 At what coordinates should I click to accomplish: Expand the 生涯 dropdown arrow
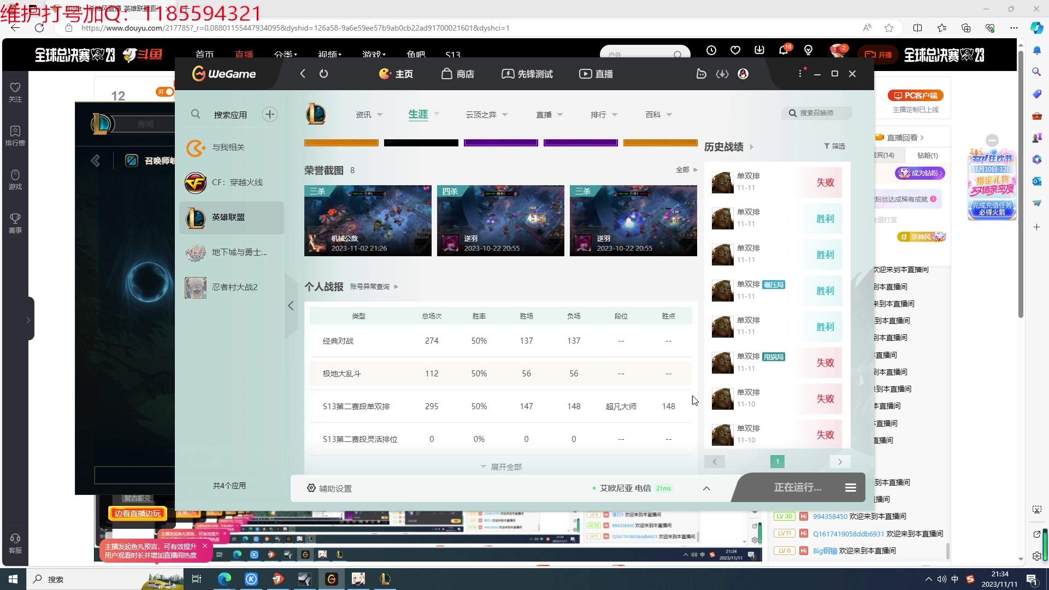pos(436,114)
